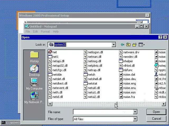169x126 pixels.
Task: Select the netware.drv file icon
Action: [121, 52]
